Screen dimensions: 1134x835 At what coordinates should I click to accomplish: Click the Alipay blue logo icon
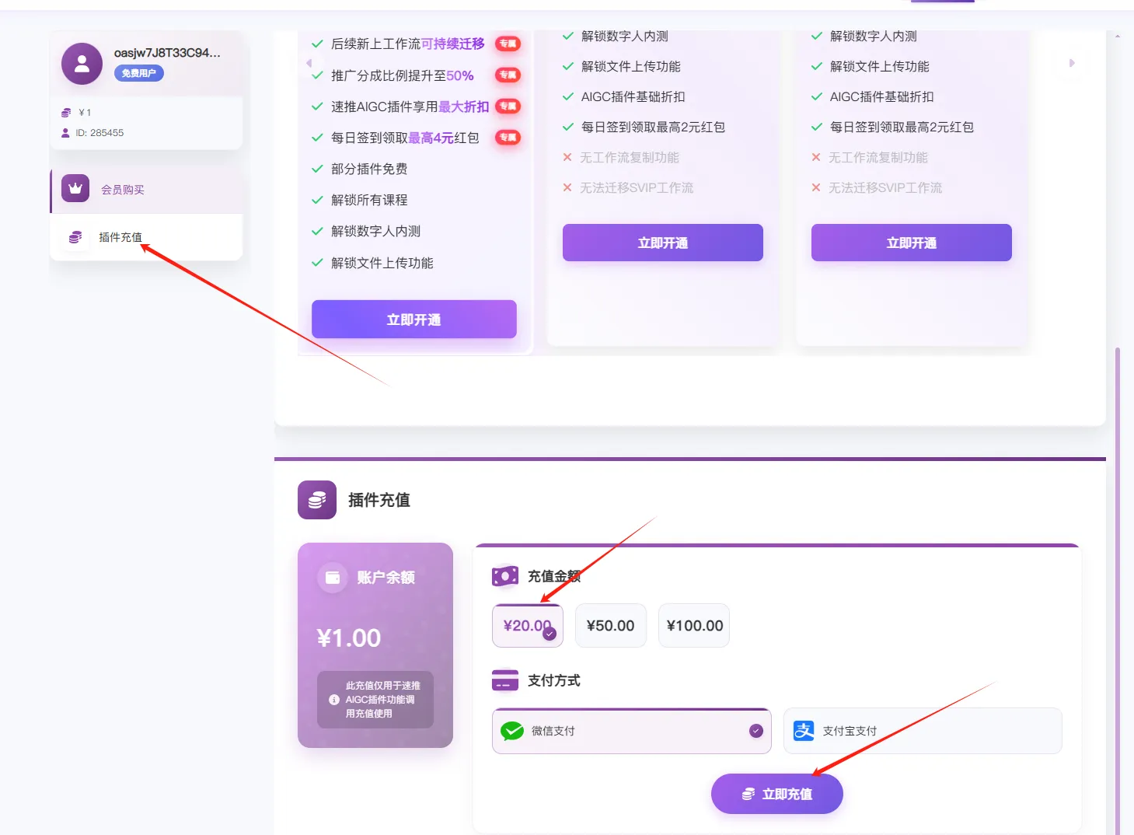pyautogui.click(x=804, y=731)
